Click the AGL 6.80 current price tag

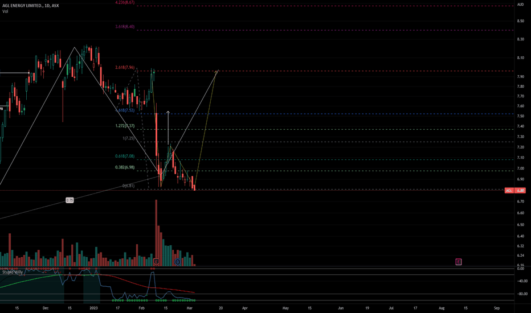click(514, 191)
